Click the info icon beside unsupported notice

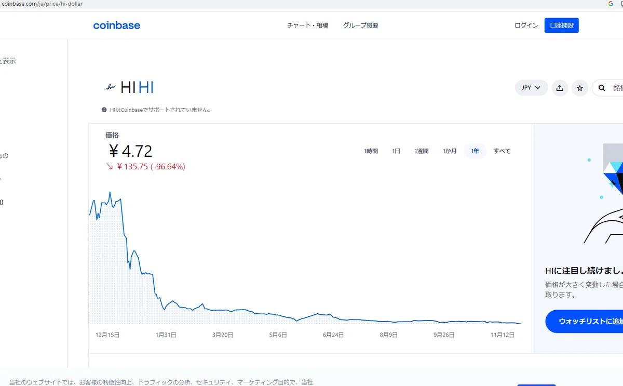click(x=104, y=110)
